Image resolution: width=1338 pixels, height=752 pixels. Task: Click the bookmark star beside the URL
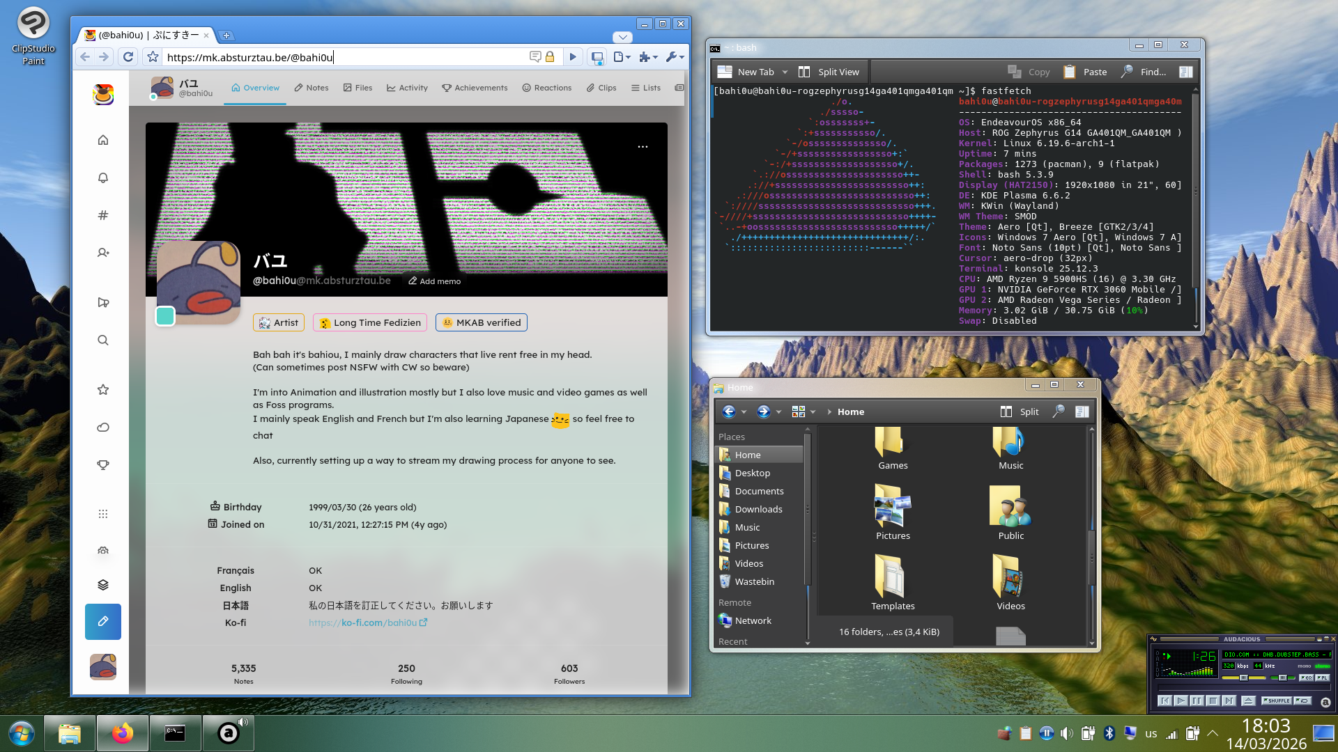click(x=153, y=57)
